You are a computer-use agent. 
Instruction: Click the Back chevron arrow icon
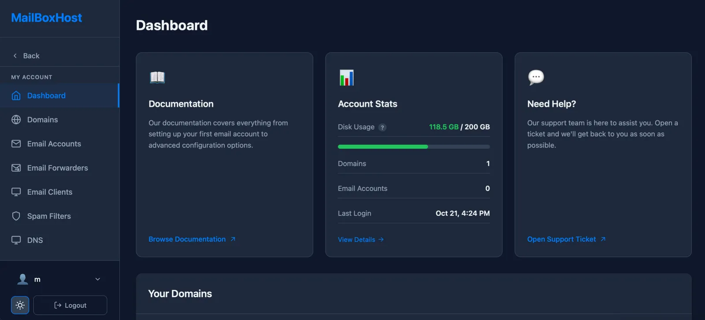(15, 56)
